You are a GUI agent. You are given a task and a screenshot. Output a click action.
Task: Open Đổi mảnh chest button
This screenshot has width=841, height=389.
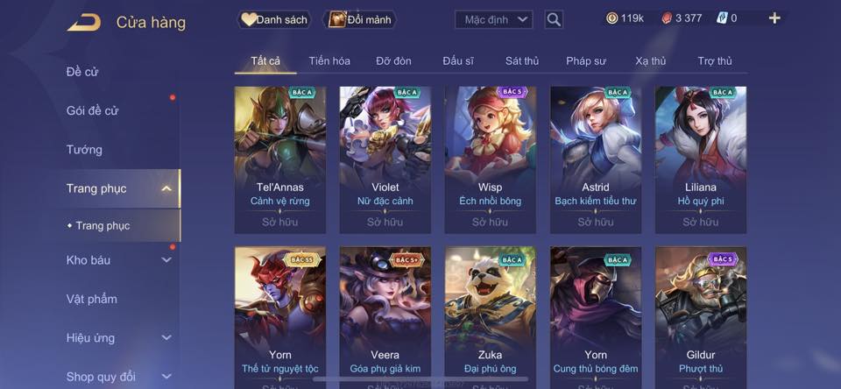pos(359,20)
